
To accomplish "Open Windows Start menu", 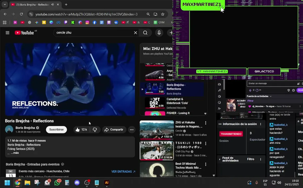I will click(7, 183).
